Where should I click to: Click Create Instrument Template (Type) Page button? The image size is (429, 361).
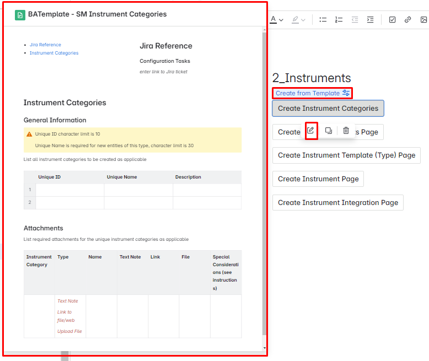[346, 155]
